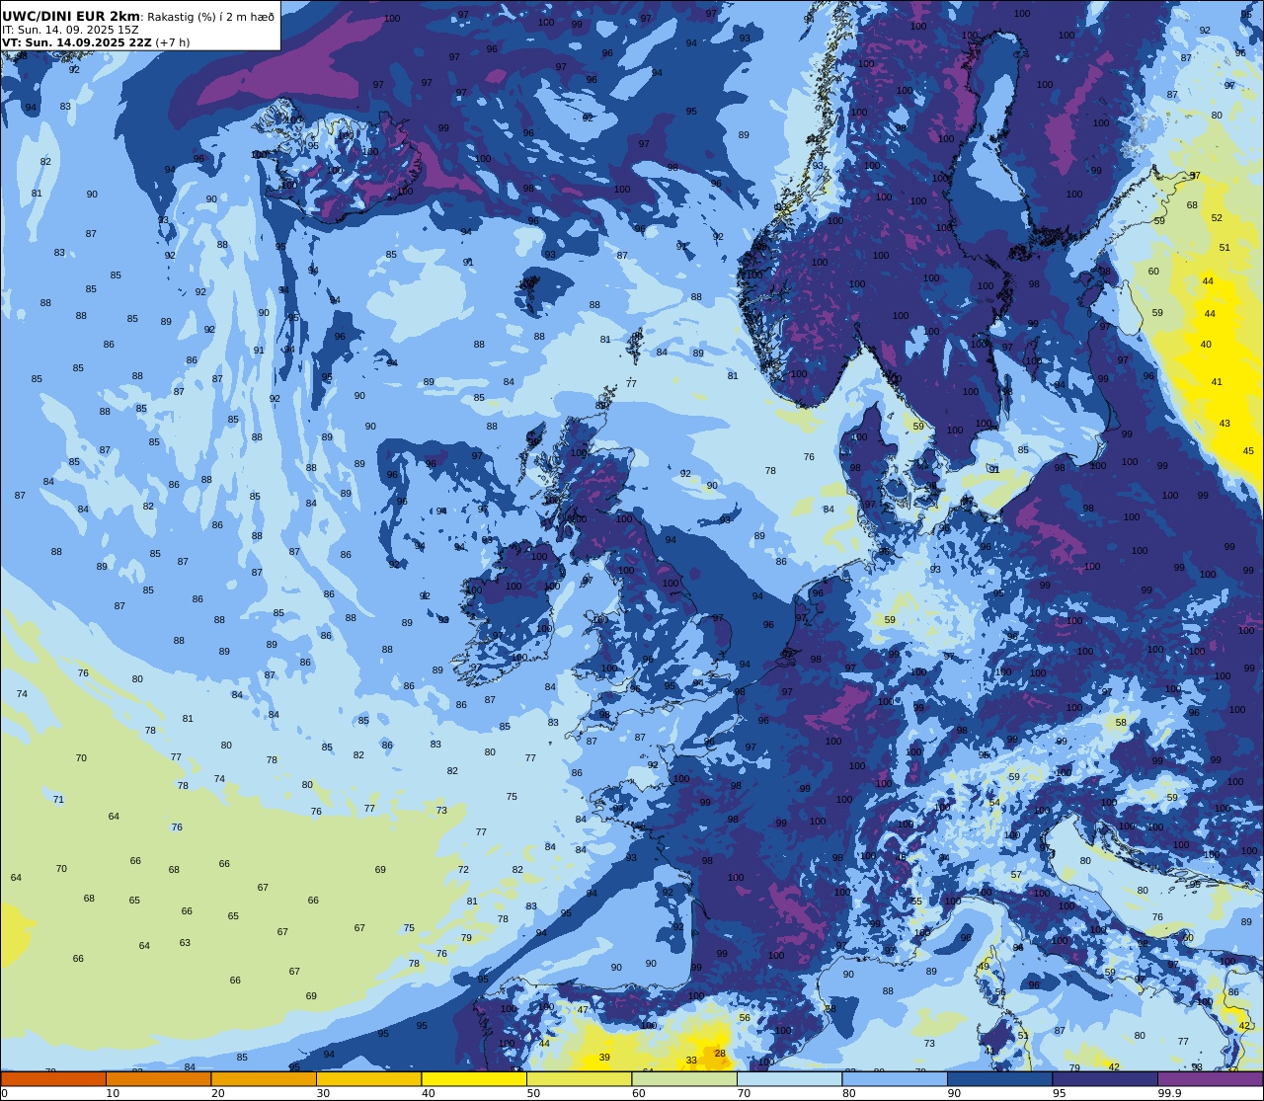
Task: Click the humidity value '57' on the map
Action: tap(1016, 876)
